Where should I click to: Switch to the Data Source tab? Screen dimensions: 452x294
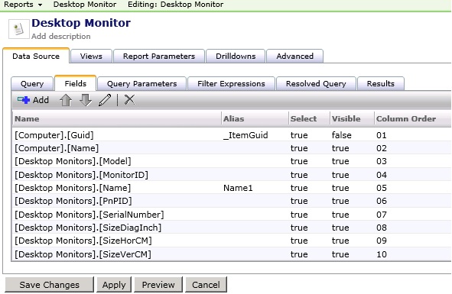[x=36, y=56]
